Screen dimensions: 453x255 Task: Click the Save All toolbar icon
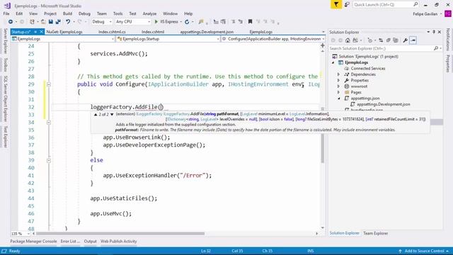(58, 22)
